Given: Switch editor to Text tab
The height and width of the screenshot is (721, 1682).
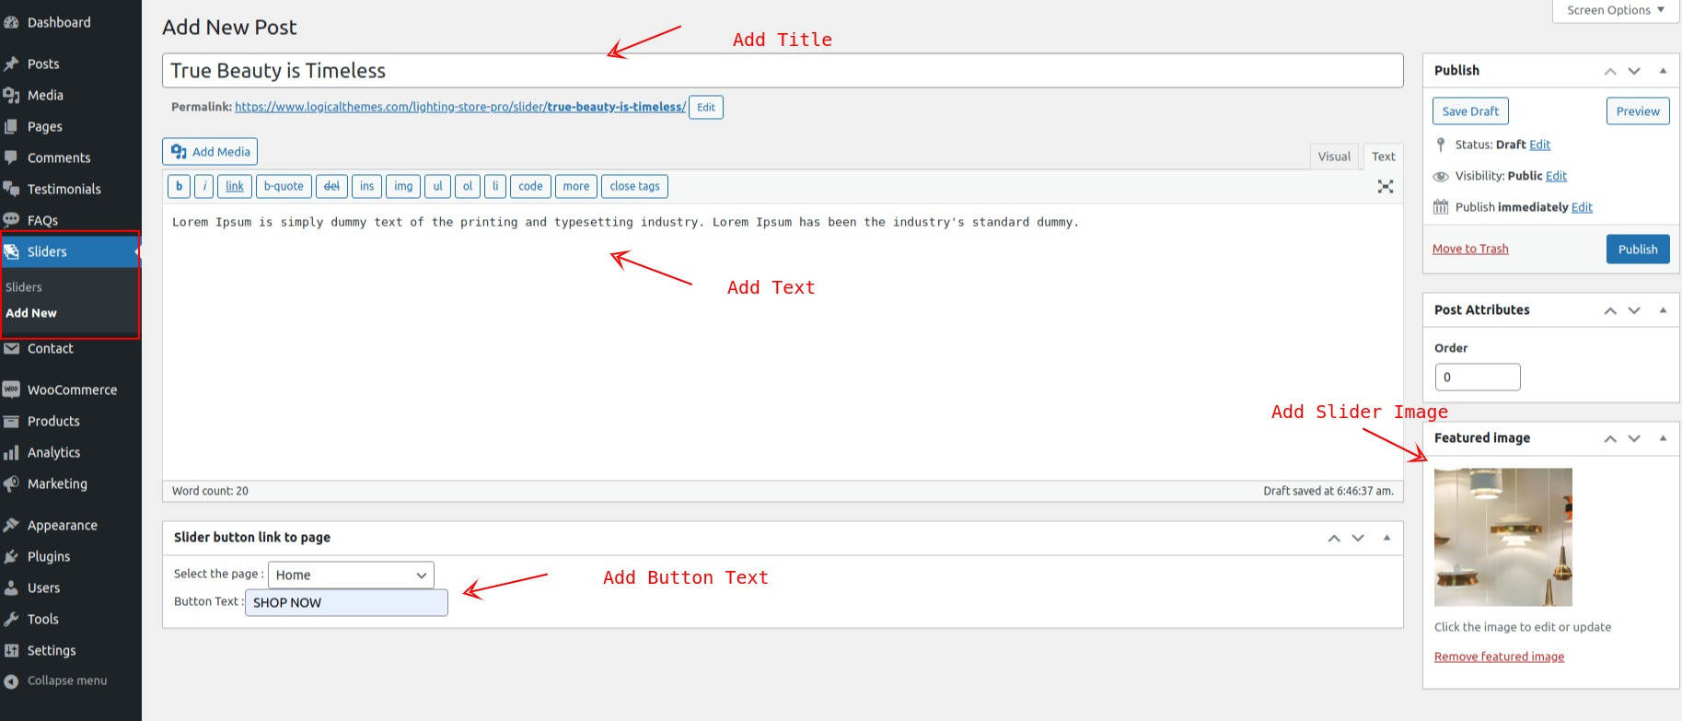Looking at the screenshot, I should 1383,157.
